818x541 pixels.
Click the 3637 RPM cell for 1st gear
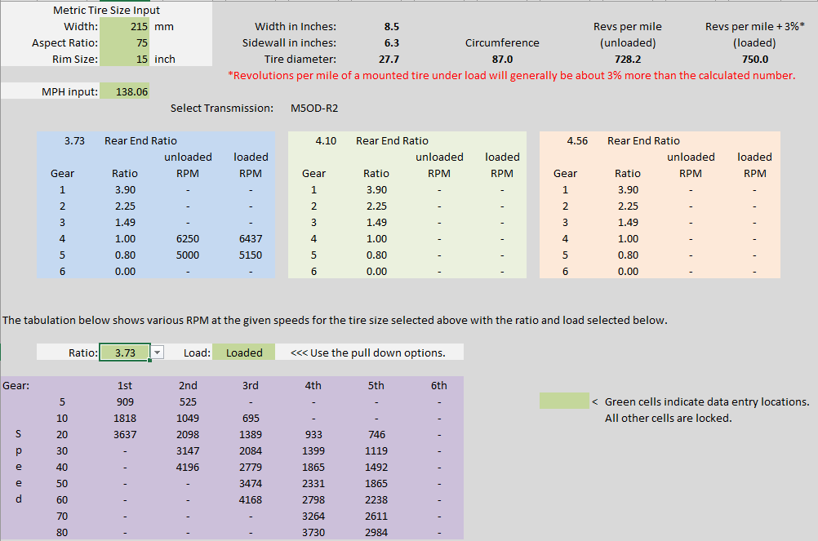126,435
